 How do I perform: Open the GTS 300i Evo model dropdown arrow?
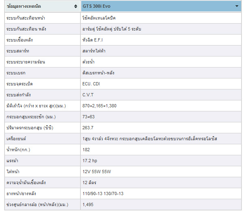coord(237,6)
